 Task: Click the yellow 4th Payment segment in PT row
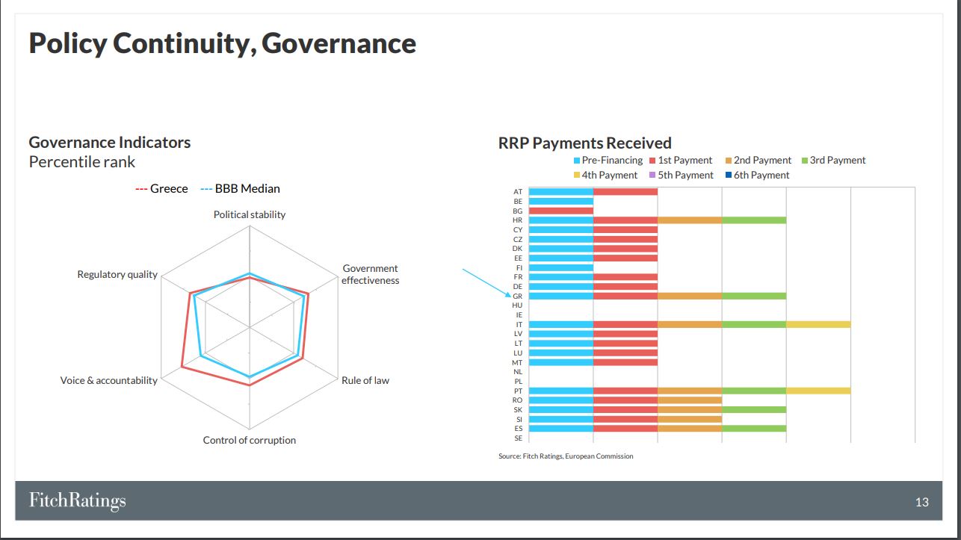tap(818, 391)
